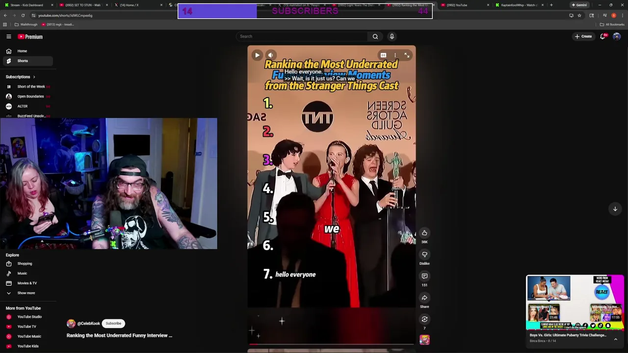Open the sound source thumbnail

(x=424, y=340)
